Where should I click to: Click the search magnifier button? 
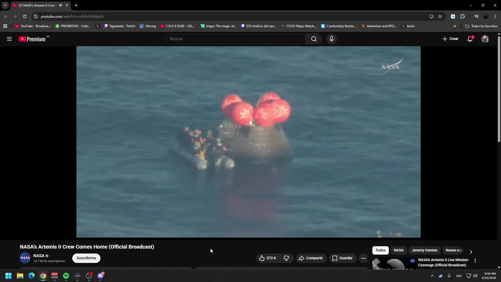pyautogui.click(x=314, y=39)
